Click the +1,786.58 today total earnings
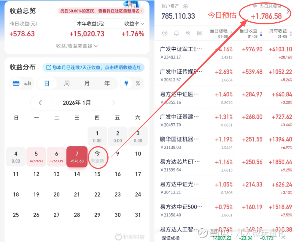The width and height of the screenshot is (294, 242). click(266, 16)
